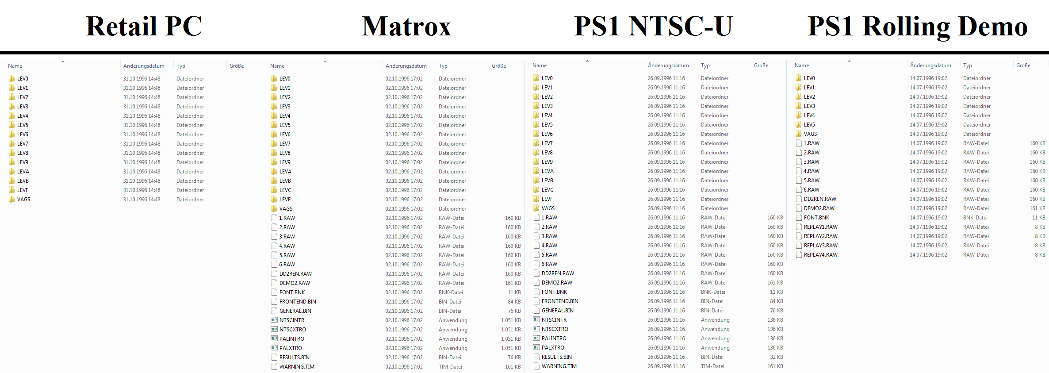Open the VAGS folder in Retail PC list

23,200
